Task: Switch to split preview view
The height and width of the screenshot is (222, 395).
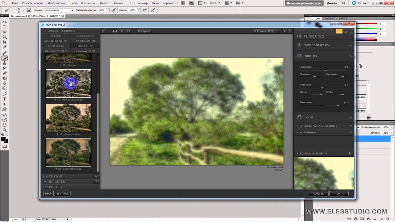Action: 121,31
